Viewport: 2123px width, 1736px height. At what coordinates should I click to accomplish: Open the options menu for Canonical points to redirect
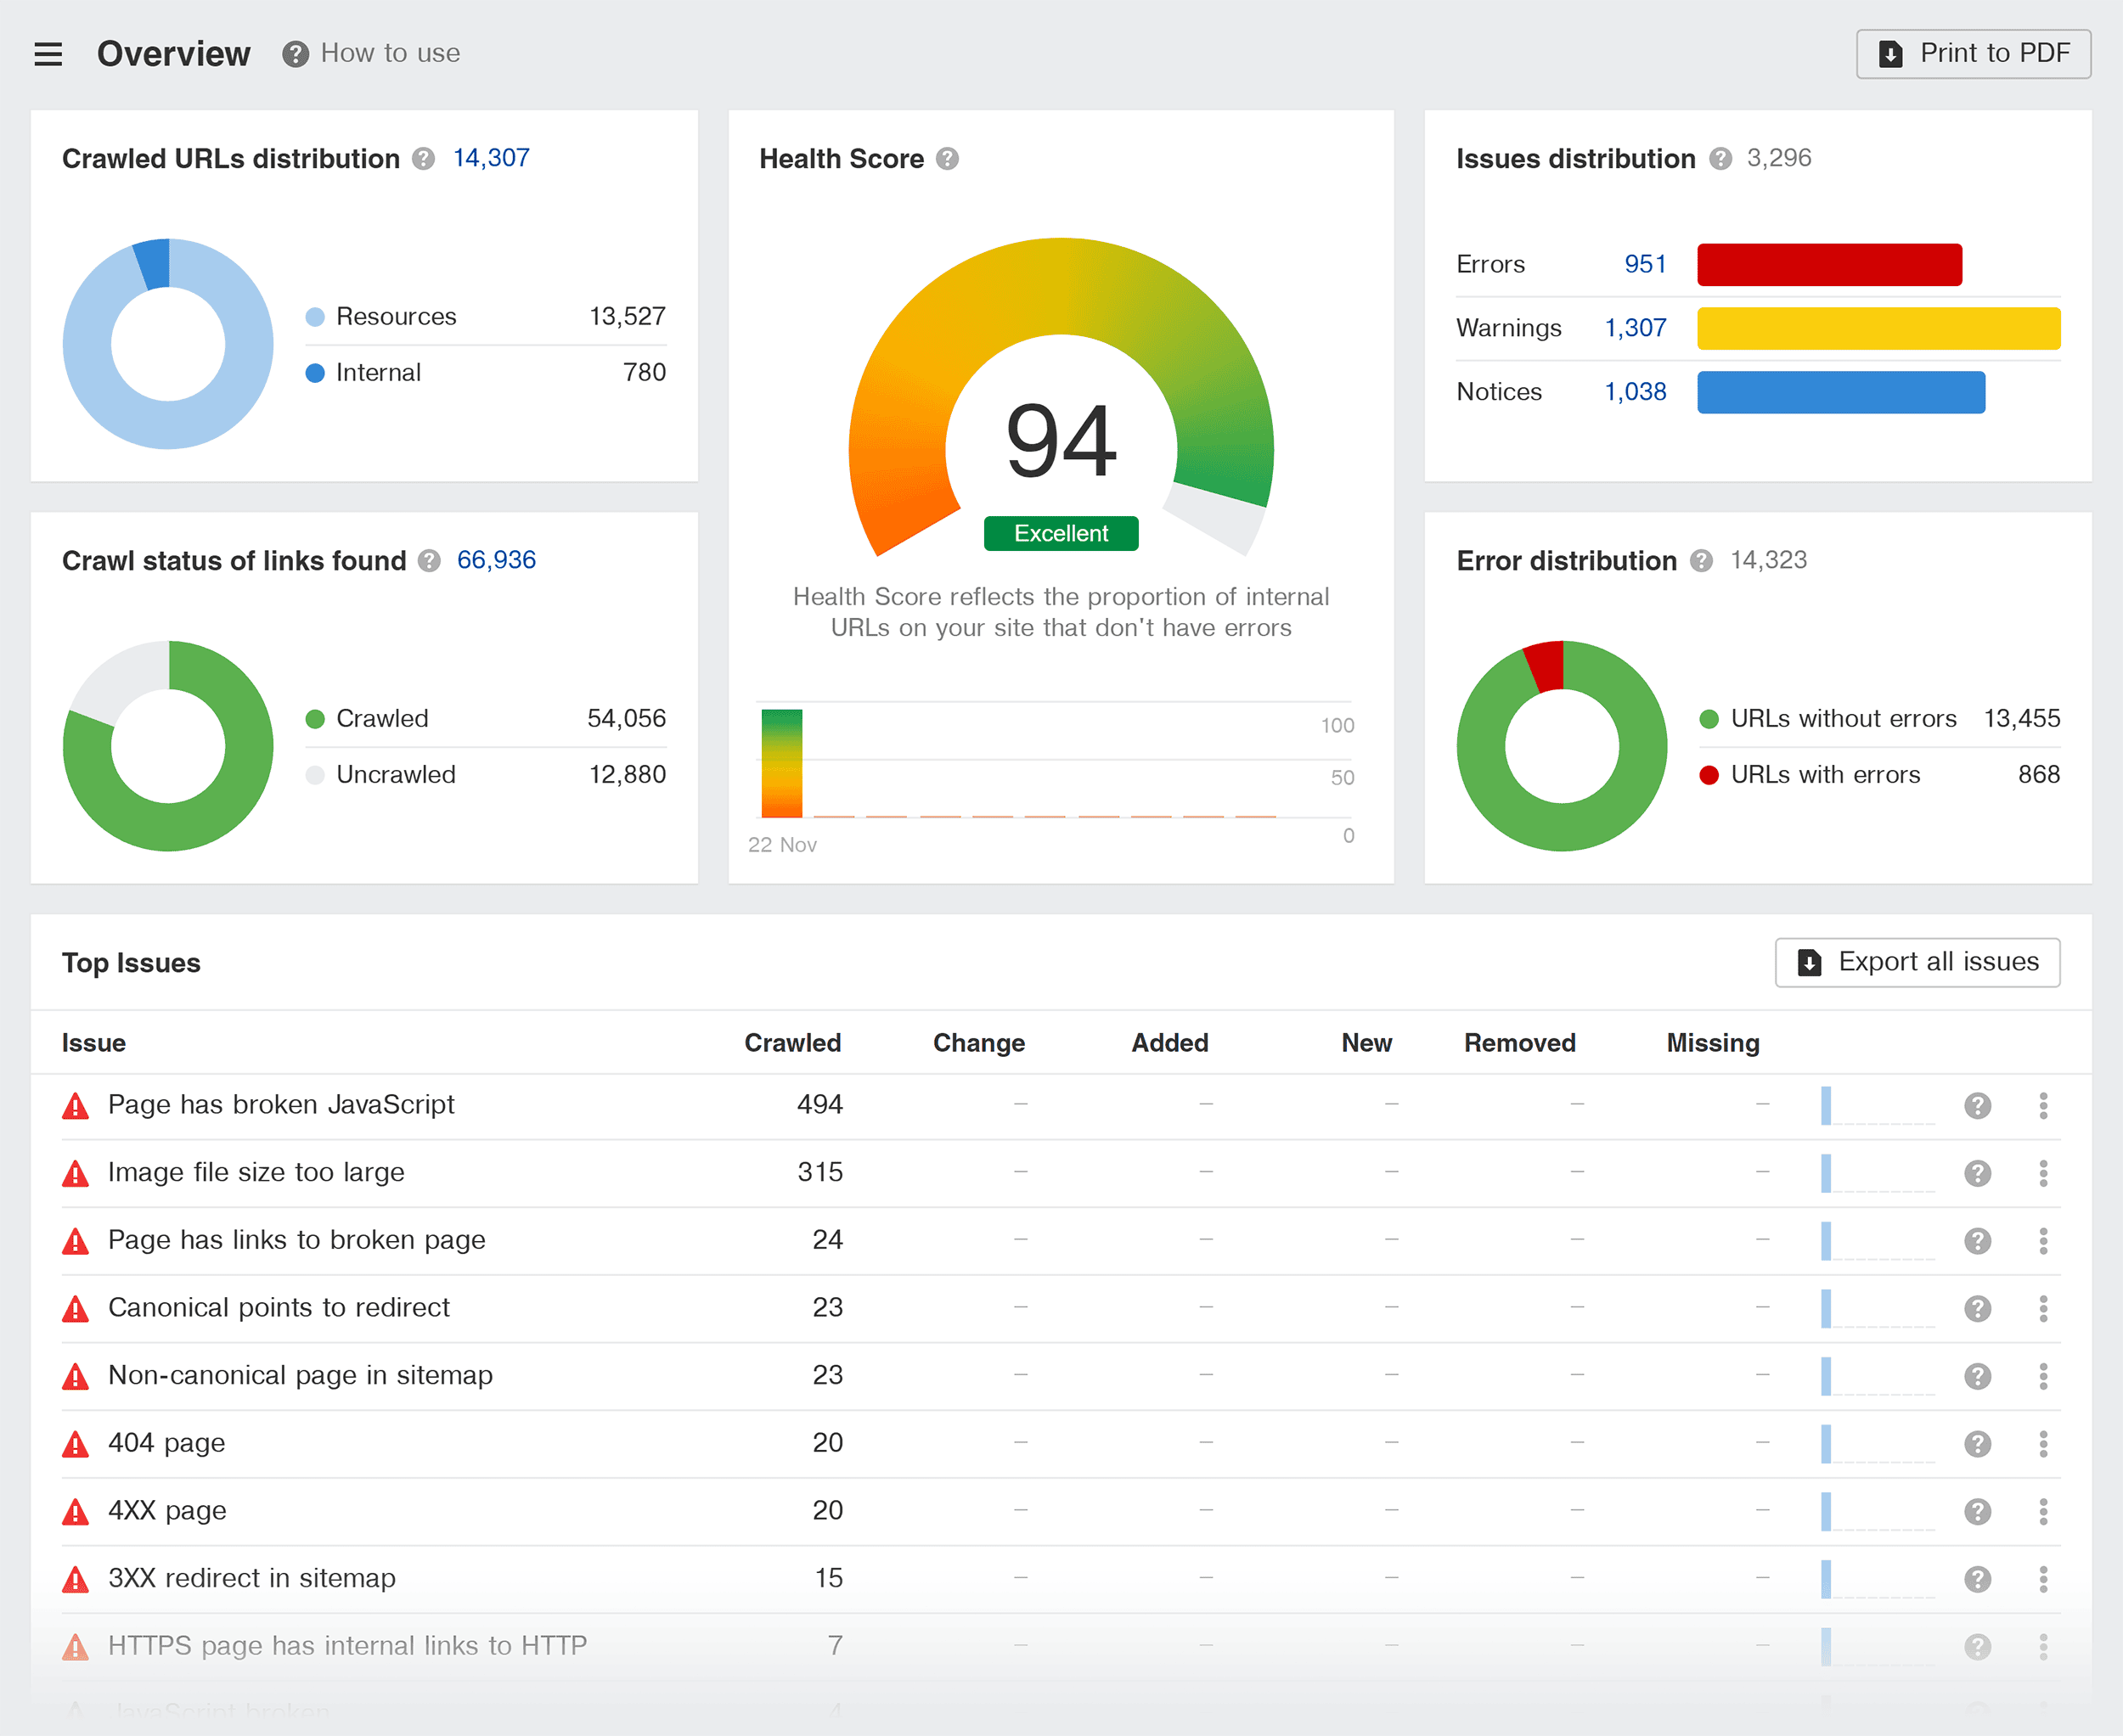pos(2044,1308)
